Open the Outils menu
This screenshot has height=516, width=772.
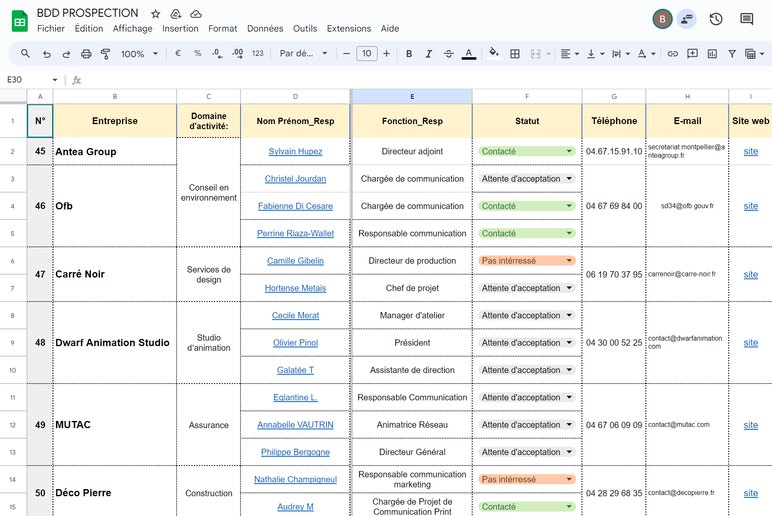(305, 29)
